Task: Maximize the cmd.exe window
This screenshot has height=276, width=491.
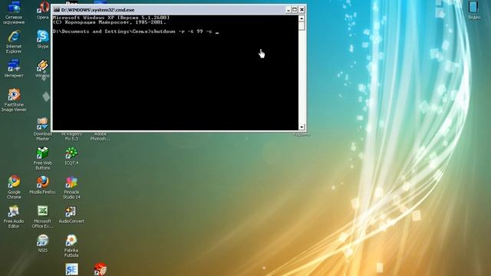Action: click(x=295, y=10)
